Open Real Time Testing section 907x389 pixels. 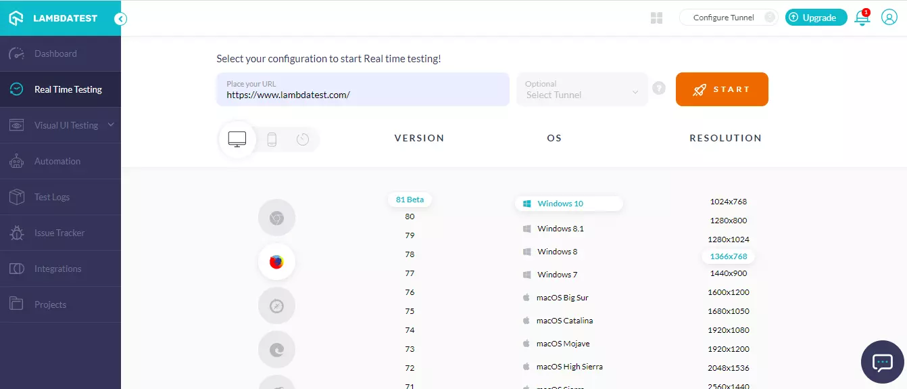click(x=60, y=89)
